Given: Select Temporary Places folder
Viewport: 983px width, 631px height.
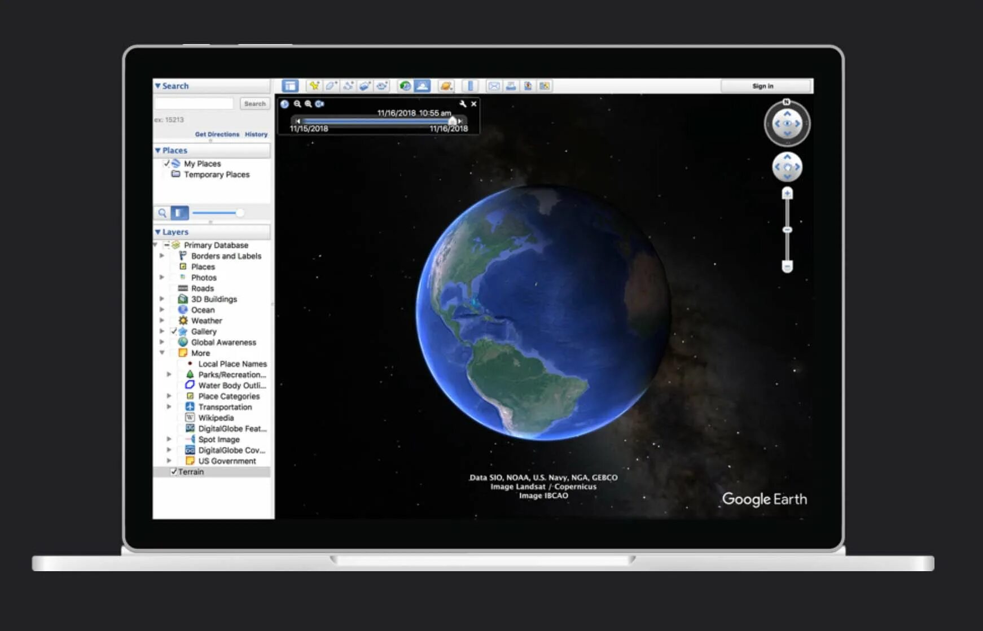Looking at the screenshot, I should (x=217, y=175).
